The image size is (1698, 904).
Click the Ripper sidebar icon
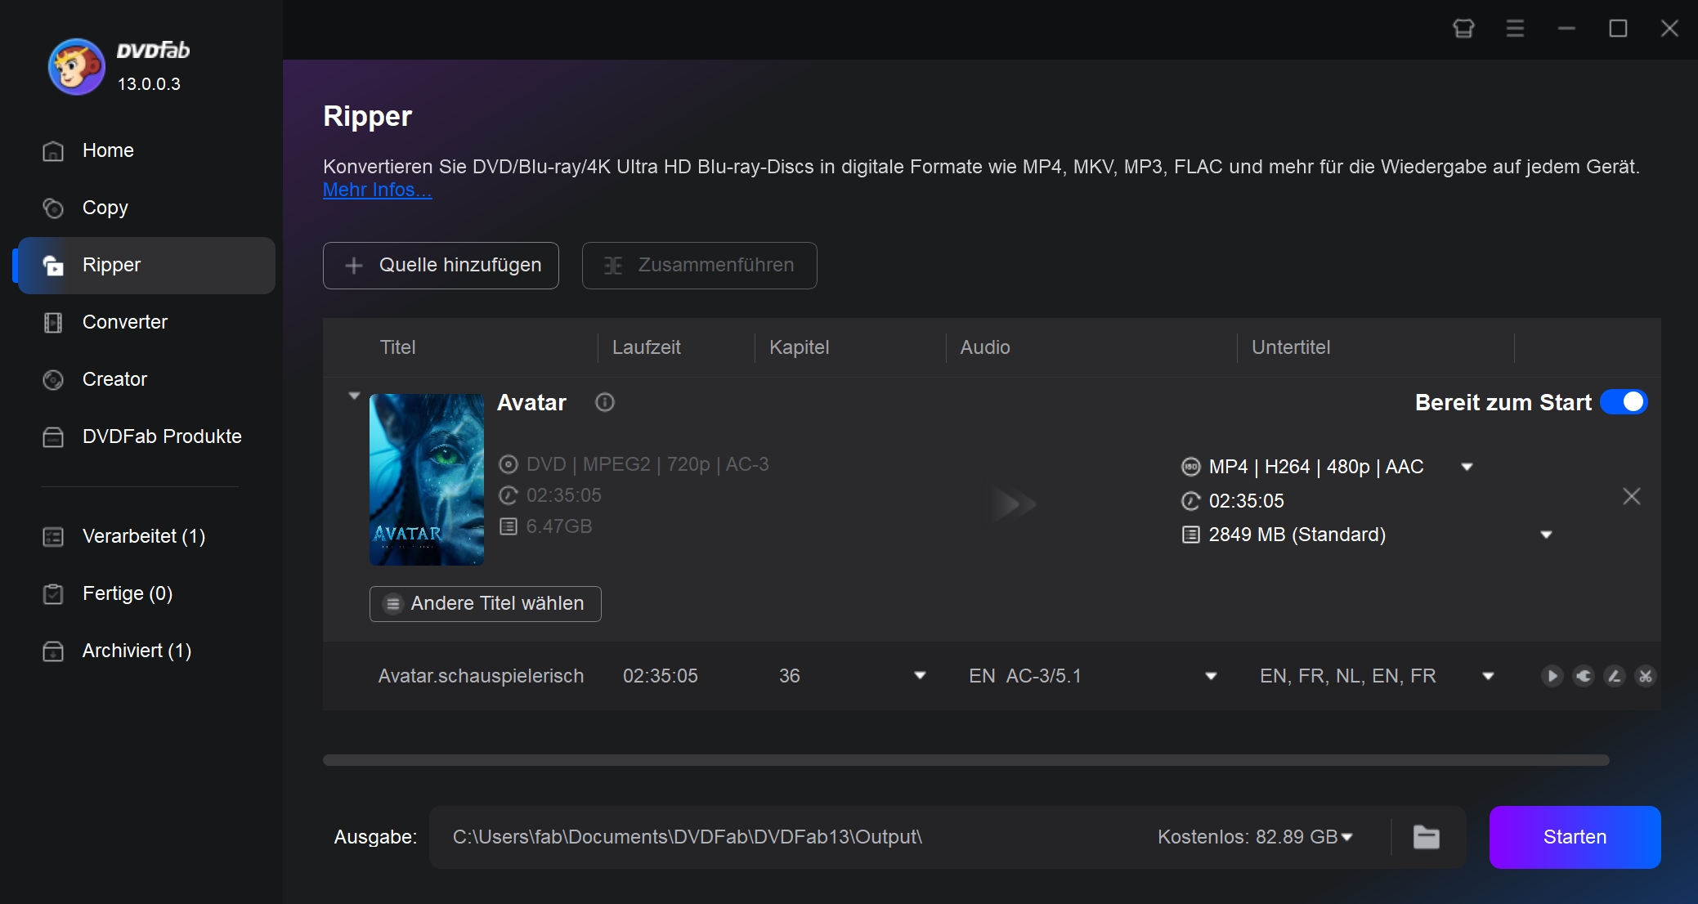(53, 265)
